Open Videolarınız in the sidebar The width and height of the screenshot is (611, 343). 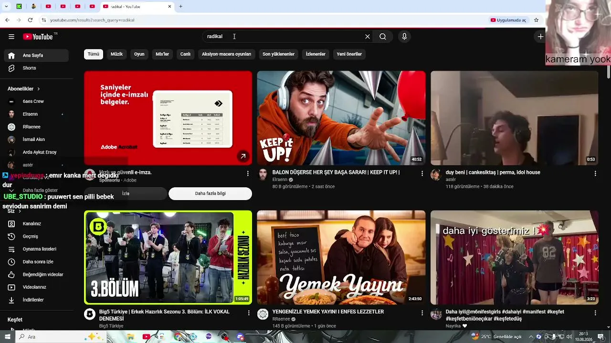36,287
